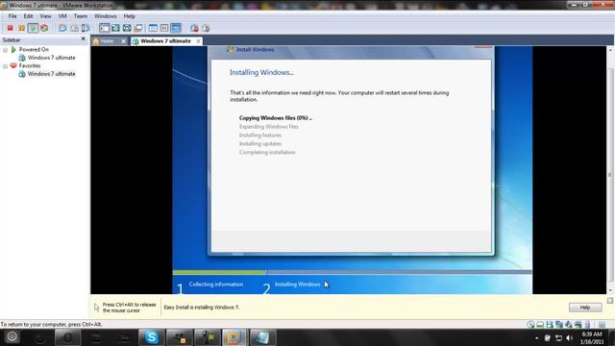
Task: Click the Unity mode toolbar icon
Action: 138,28
